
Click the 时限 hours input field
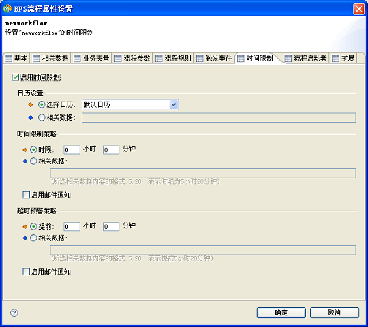[x=72, y=150]
